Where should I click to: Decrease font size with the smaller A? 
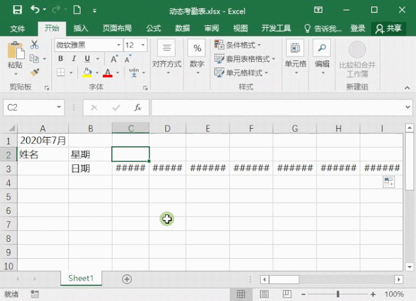128,59
